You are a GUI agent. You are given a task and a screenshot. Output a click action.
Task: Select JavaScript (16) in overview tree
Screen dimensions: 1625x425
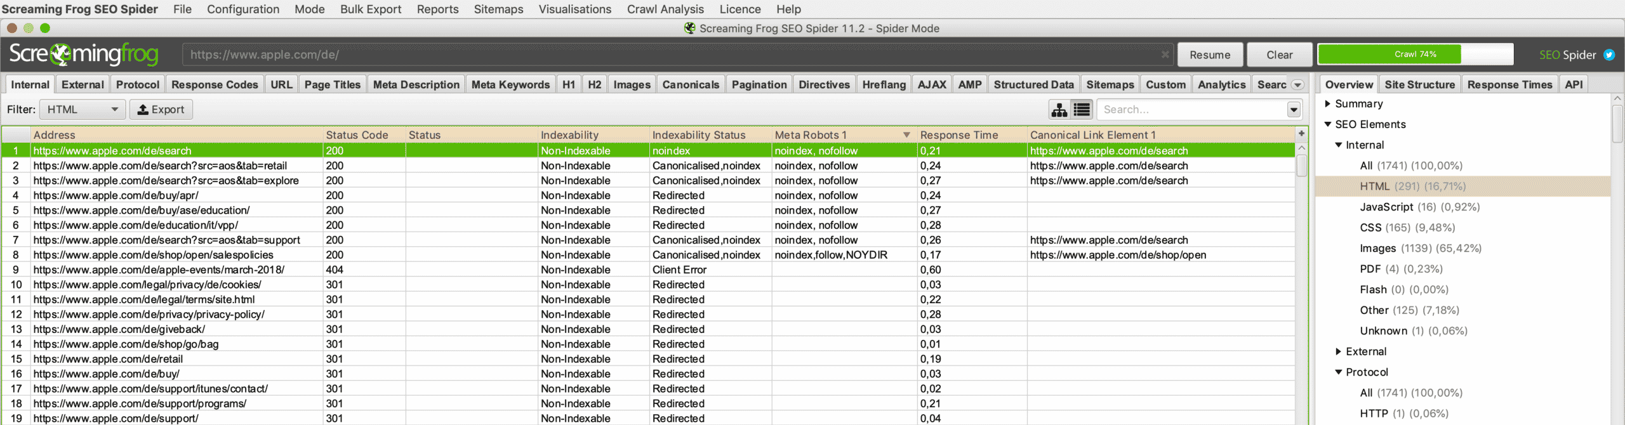[x=1419, y=207]
